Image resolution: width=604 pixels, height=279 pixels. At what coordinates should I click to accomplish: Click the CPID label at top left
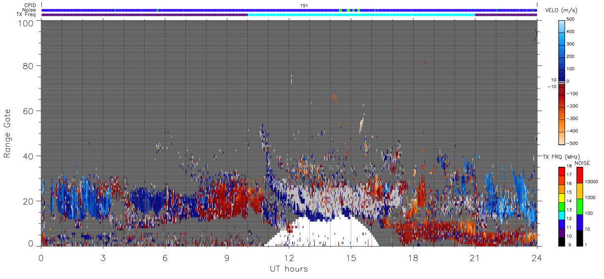30,5
